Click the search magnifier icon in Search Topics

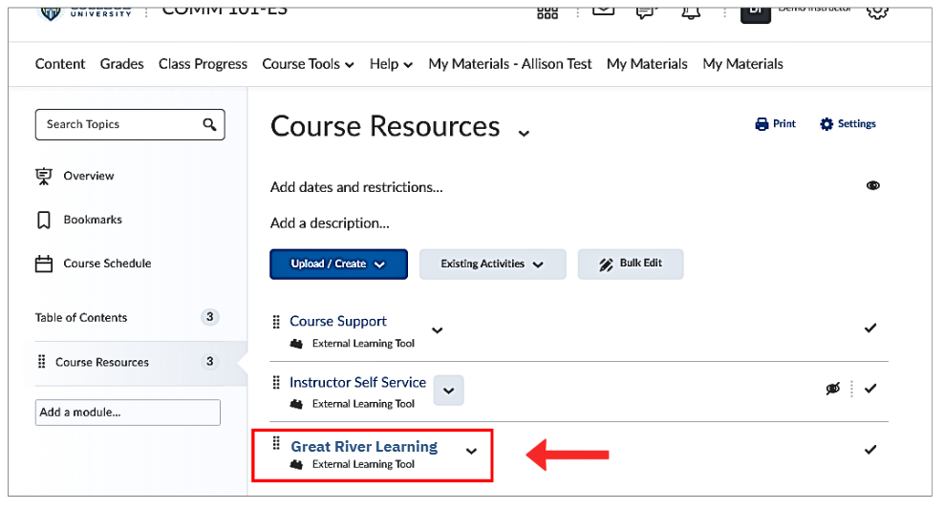[x=209, y=124]
